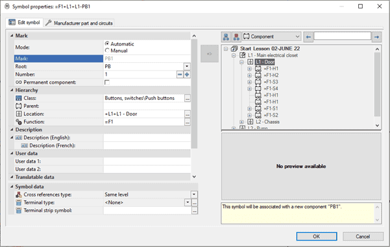Select L1 - Main electrical closet
This screenshot has height=247, width=390.
[273, 55]
